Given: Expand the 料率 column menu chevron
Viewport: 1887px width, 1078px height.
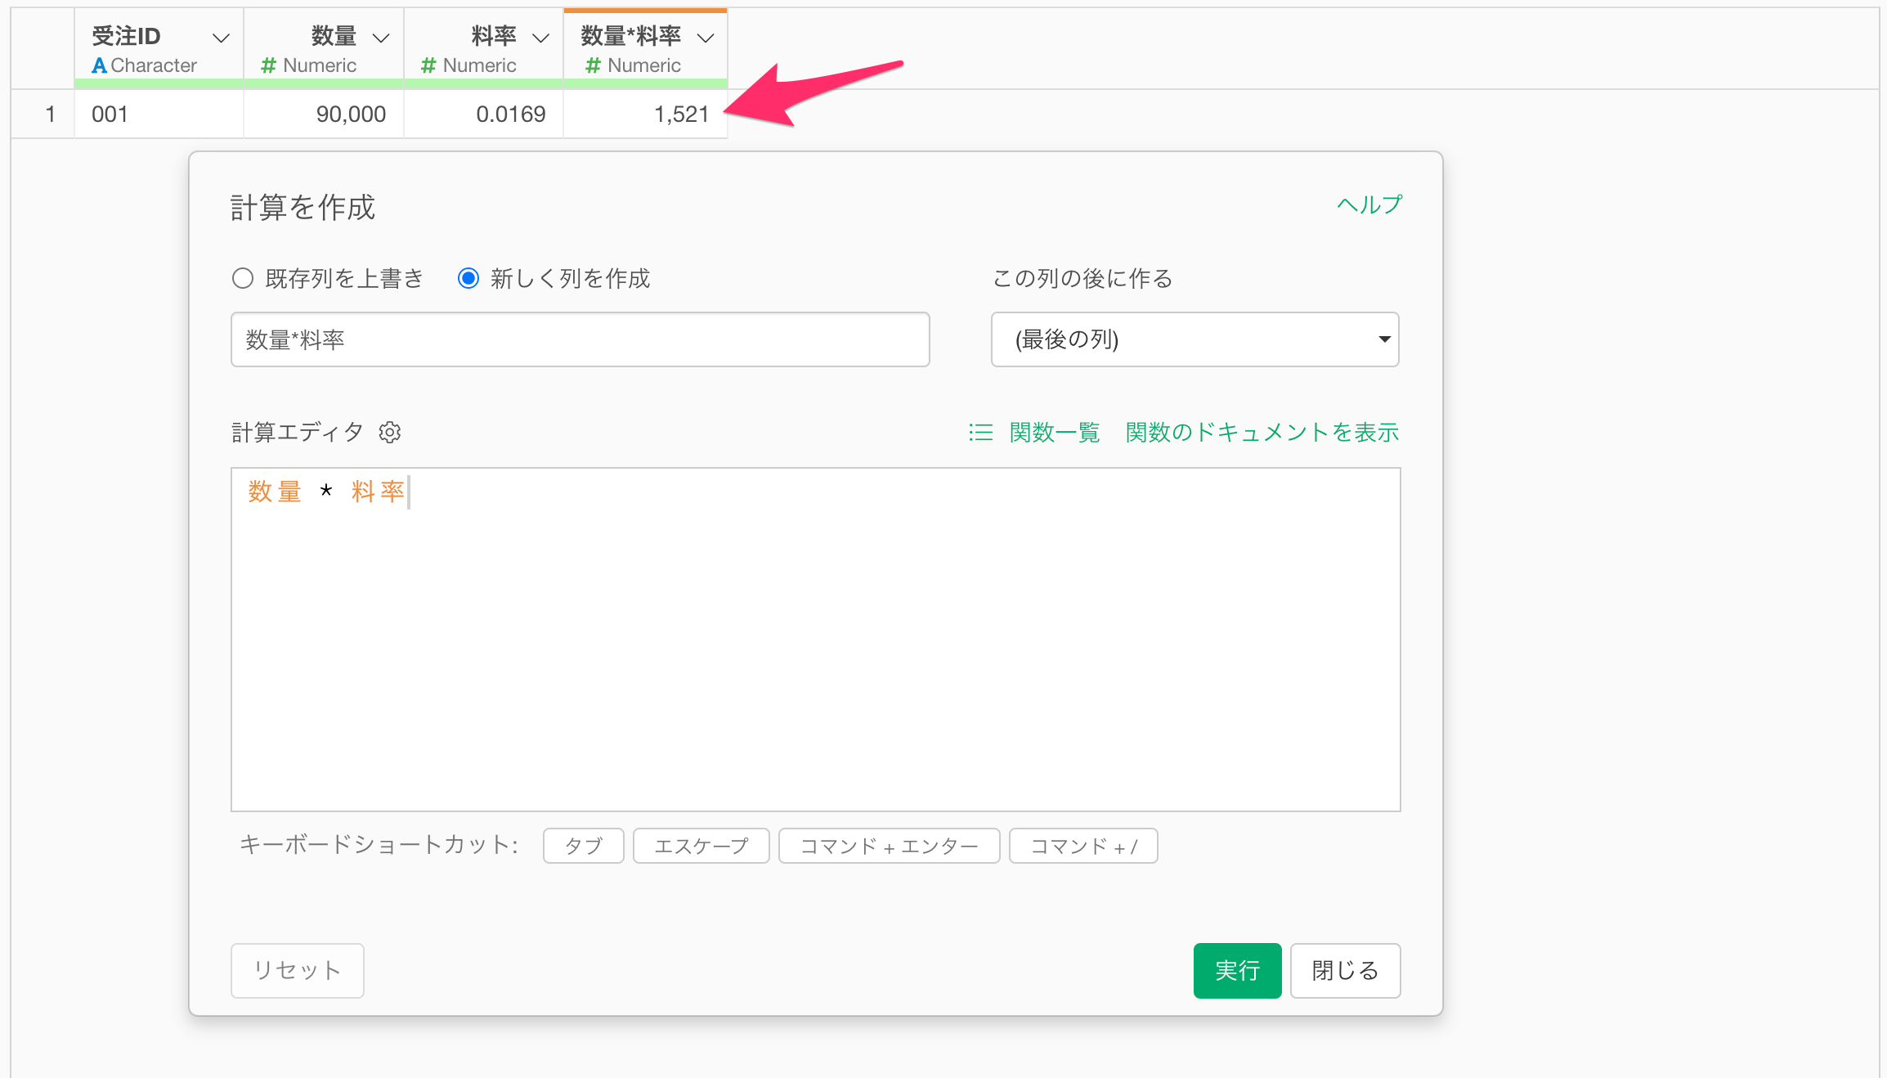Looking at the screenshot, I should click(x=540, y=38).
